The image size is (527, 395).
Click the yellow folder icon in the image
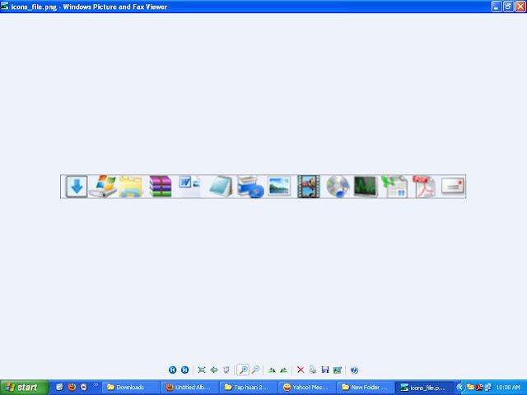pos(131,187)
